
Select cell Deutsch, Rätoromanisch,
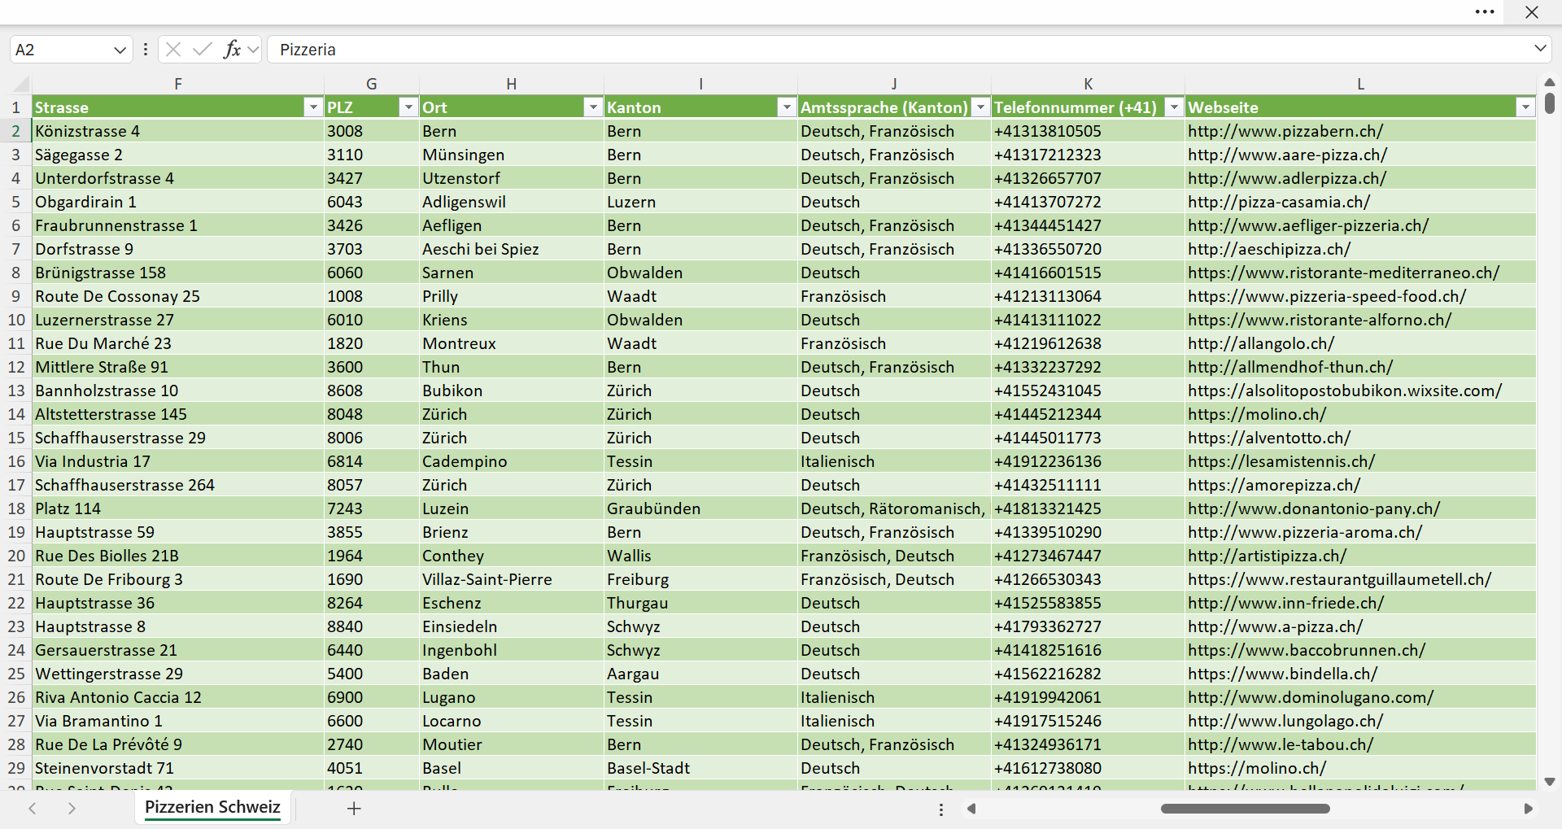click(894, 508)
